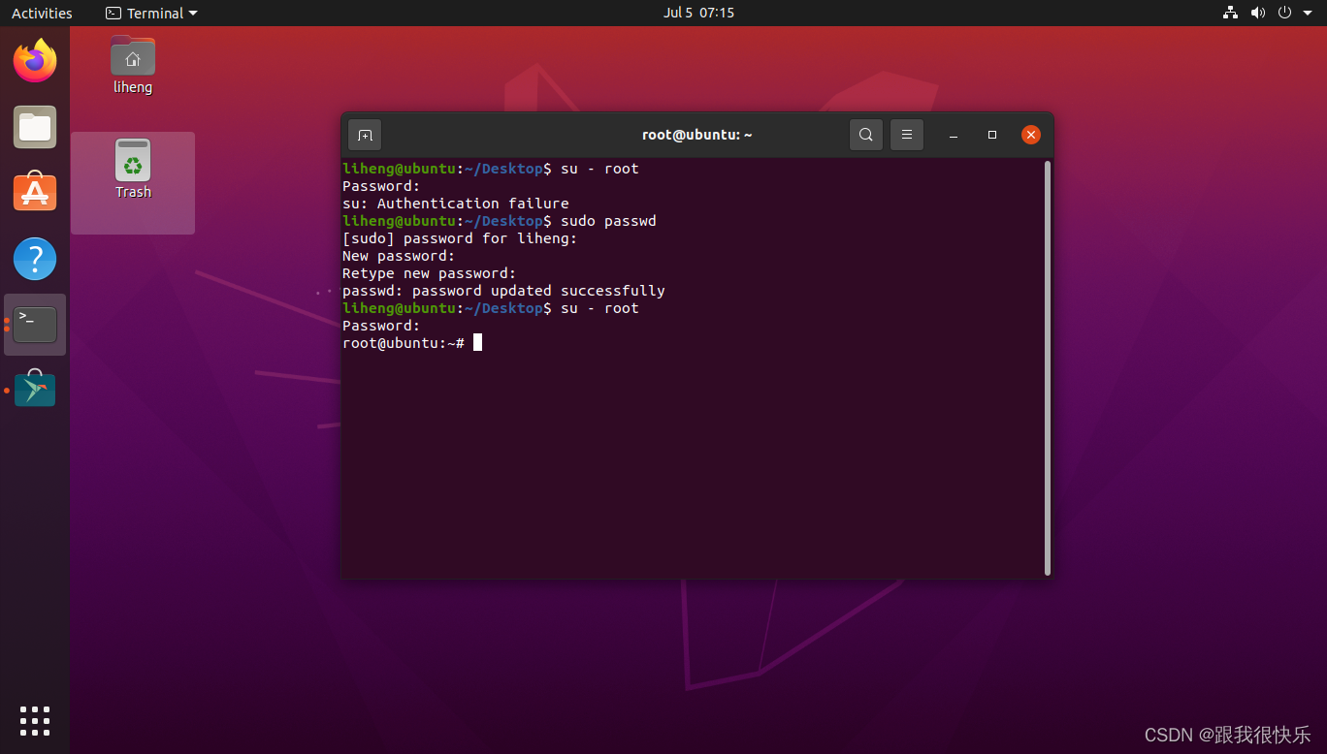
Task: Click the volume icon in the top bar
Action: [x=1257, y=13]
